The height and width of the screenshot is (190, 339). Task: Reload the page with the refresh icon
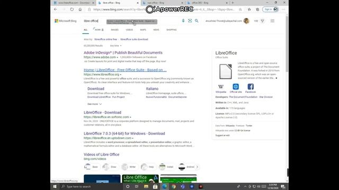72,9
